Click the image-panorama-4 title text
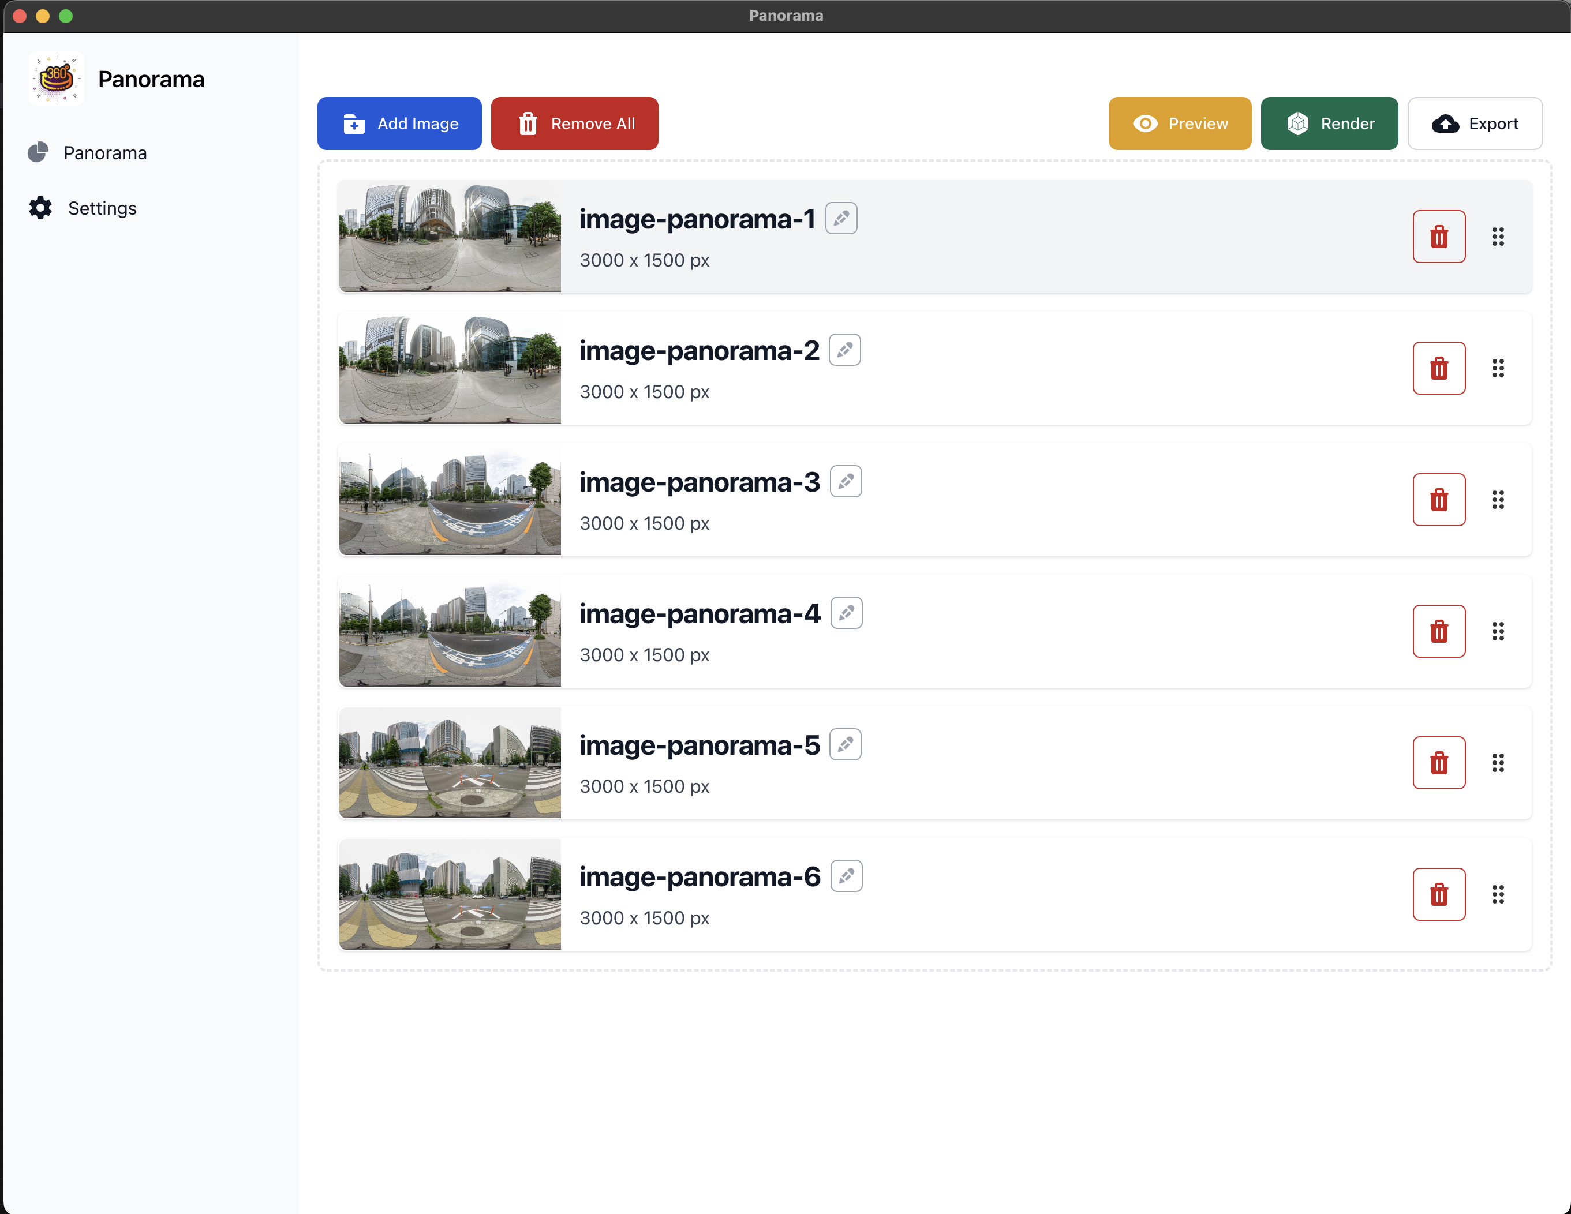The image size is (1571, 1214). coord(699,614)
